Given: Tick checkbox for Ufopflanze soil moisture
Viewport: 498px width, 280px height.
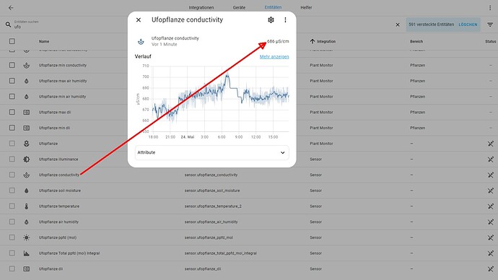Looking at the screenshot, I should [12, 191].
